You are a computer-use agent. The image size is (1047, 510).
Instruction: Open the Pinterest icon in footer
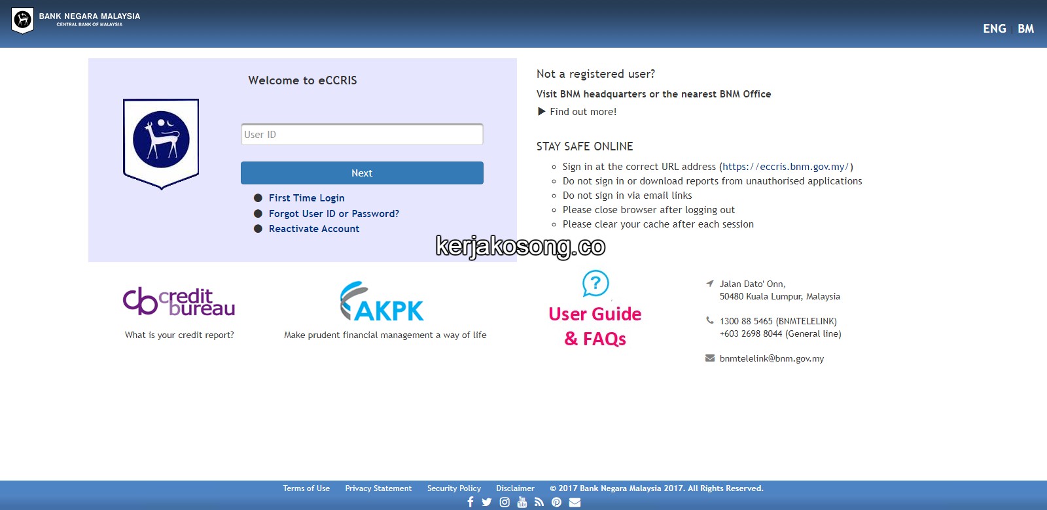pyautogui.click(x=556, y=502)
